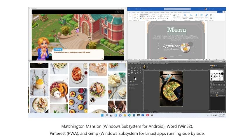Open the Filters menu in GIMP

(x=158, y=64)
